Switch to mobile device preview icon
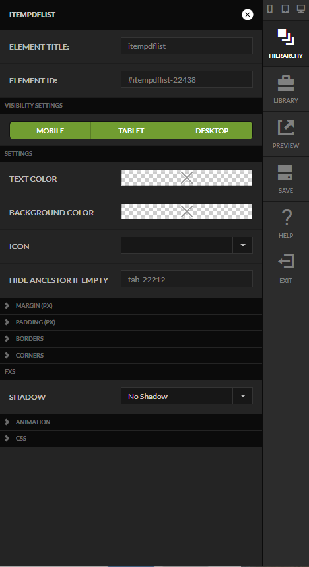This screenshot has height=567, width=309. click(270, 9)
